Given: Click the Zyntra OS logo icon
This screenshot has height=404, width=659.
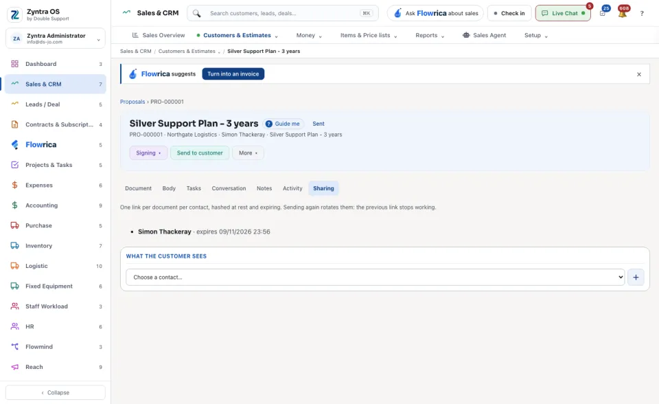Looking at the screenshot, I should 14,14.
